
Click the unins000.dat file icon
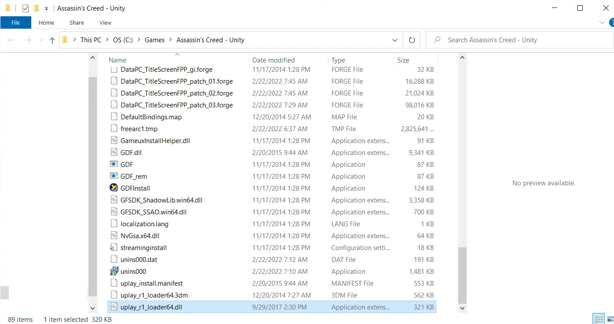(114, 259)
